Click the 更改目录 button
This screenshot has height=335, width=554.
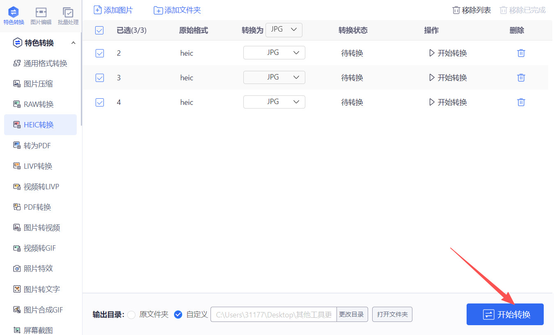click(352, 315)
